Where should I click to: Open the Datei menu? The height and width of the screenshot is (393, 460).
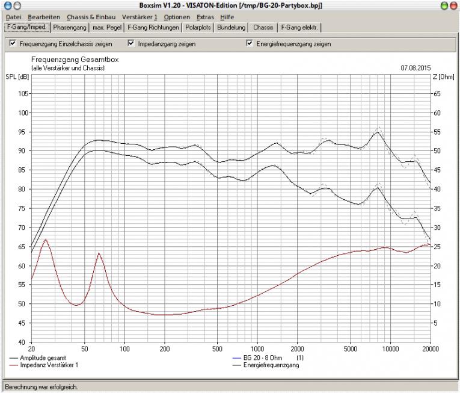coord(13,17)
